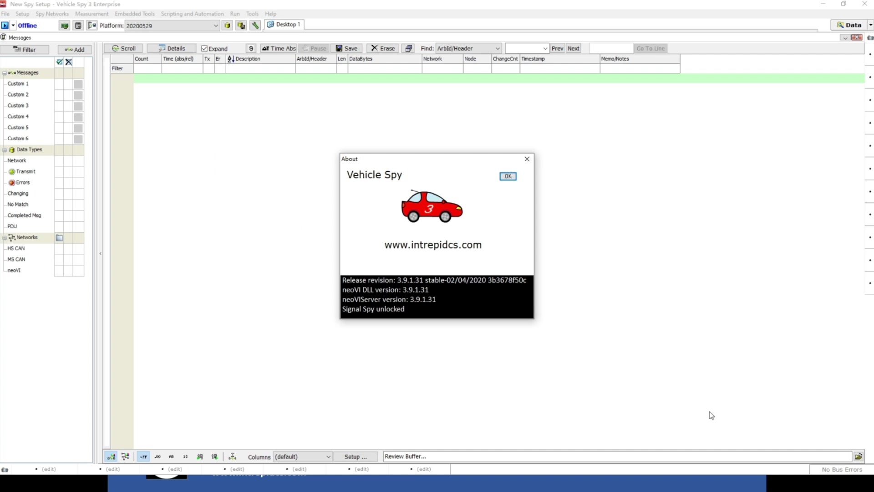Click the Review Buffer button in status bar
Screen dimensions: 874x492
pos(406,456)
